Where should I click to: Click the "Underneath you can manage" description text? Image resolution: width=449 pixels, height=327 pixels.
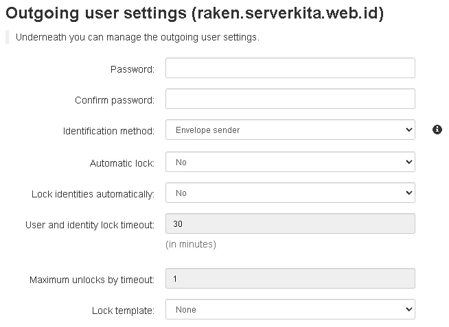137,37
